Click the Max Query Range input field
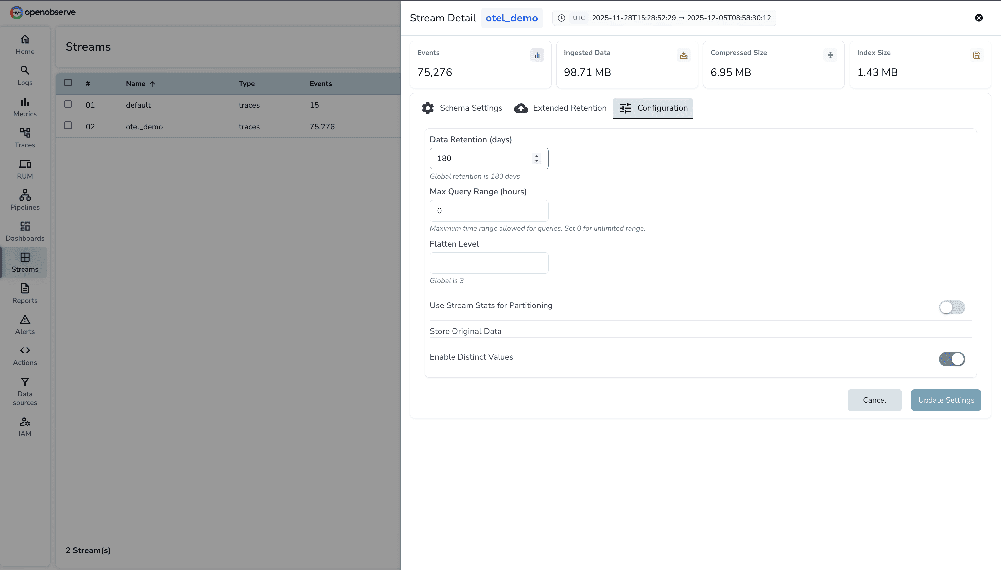 pos(489,210)
